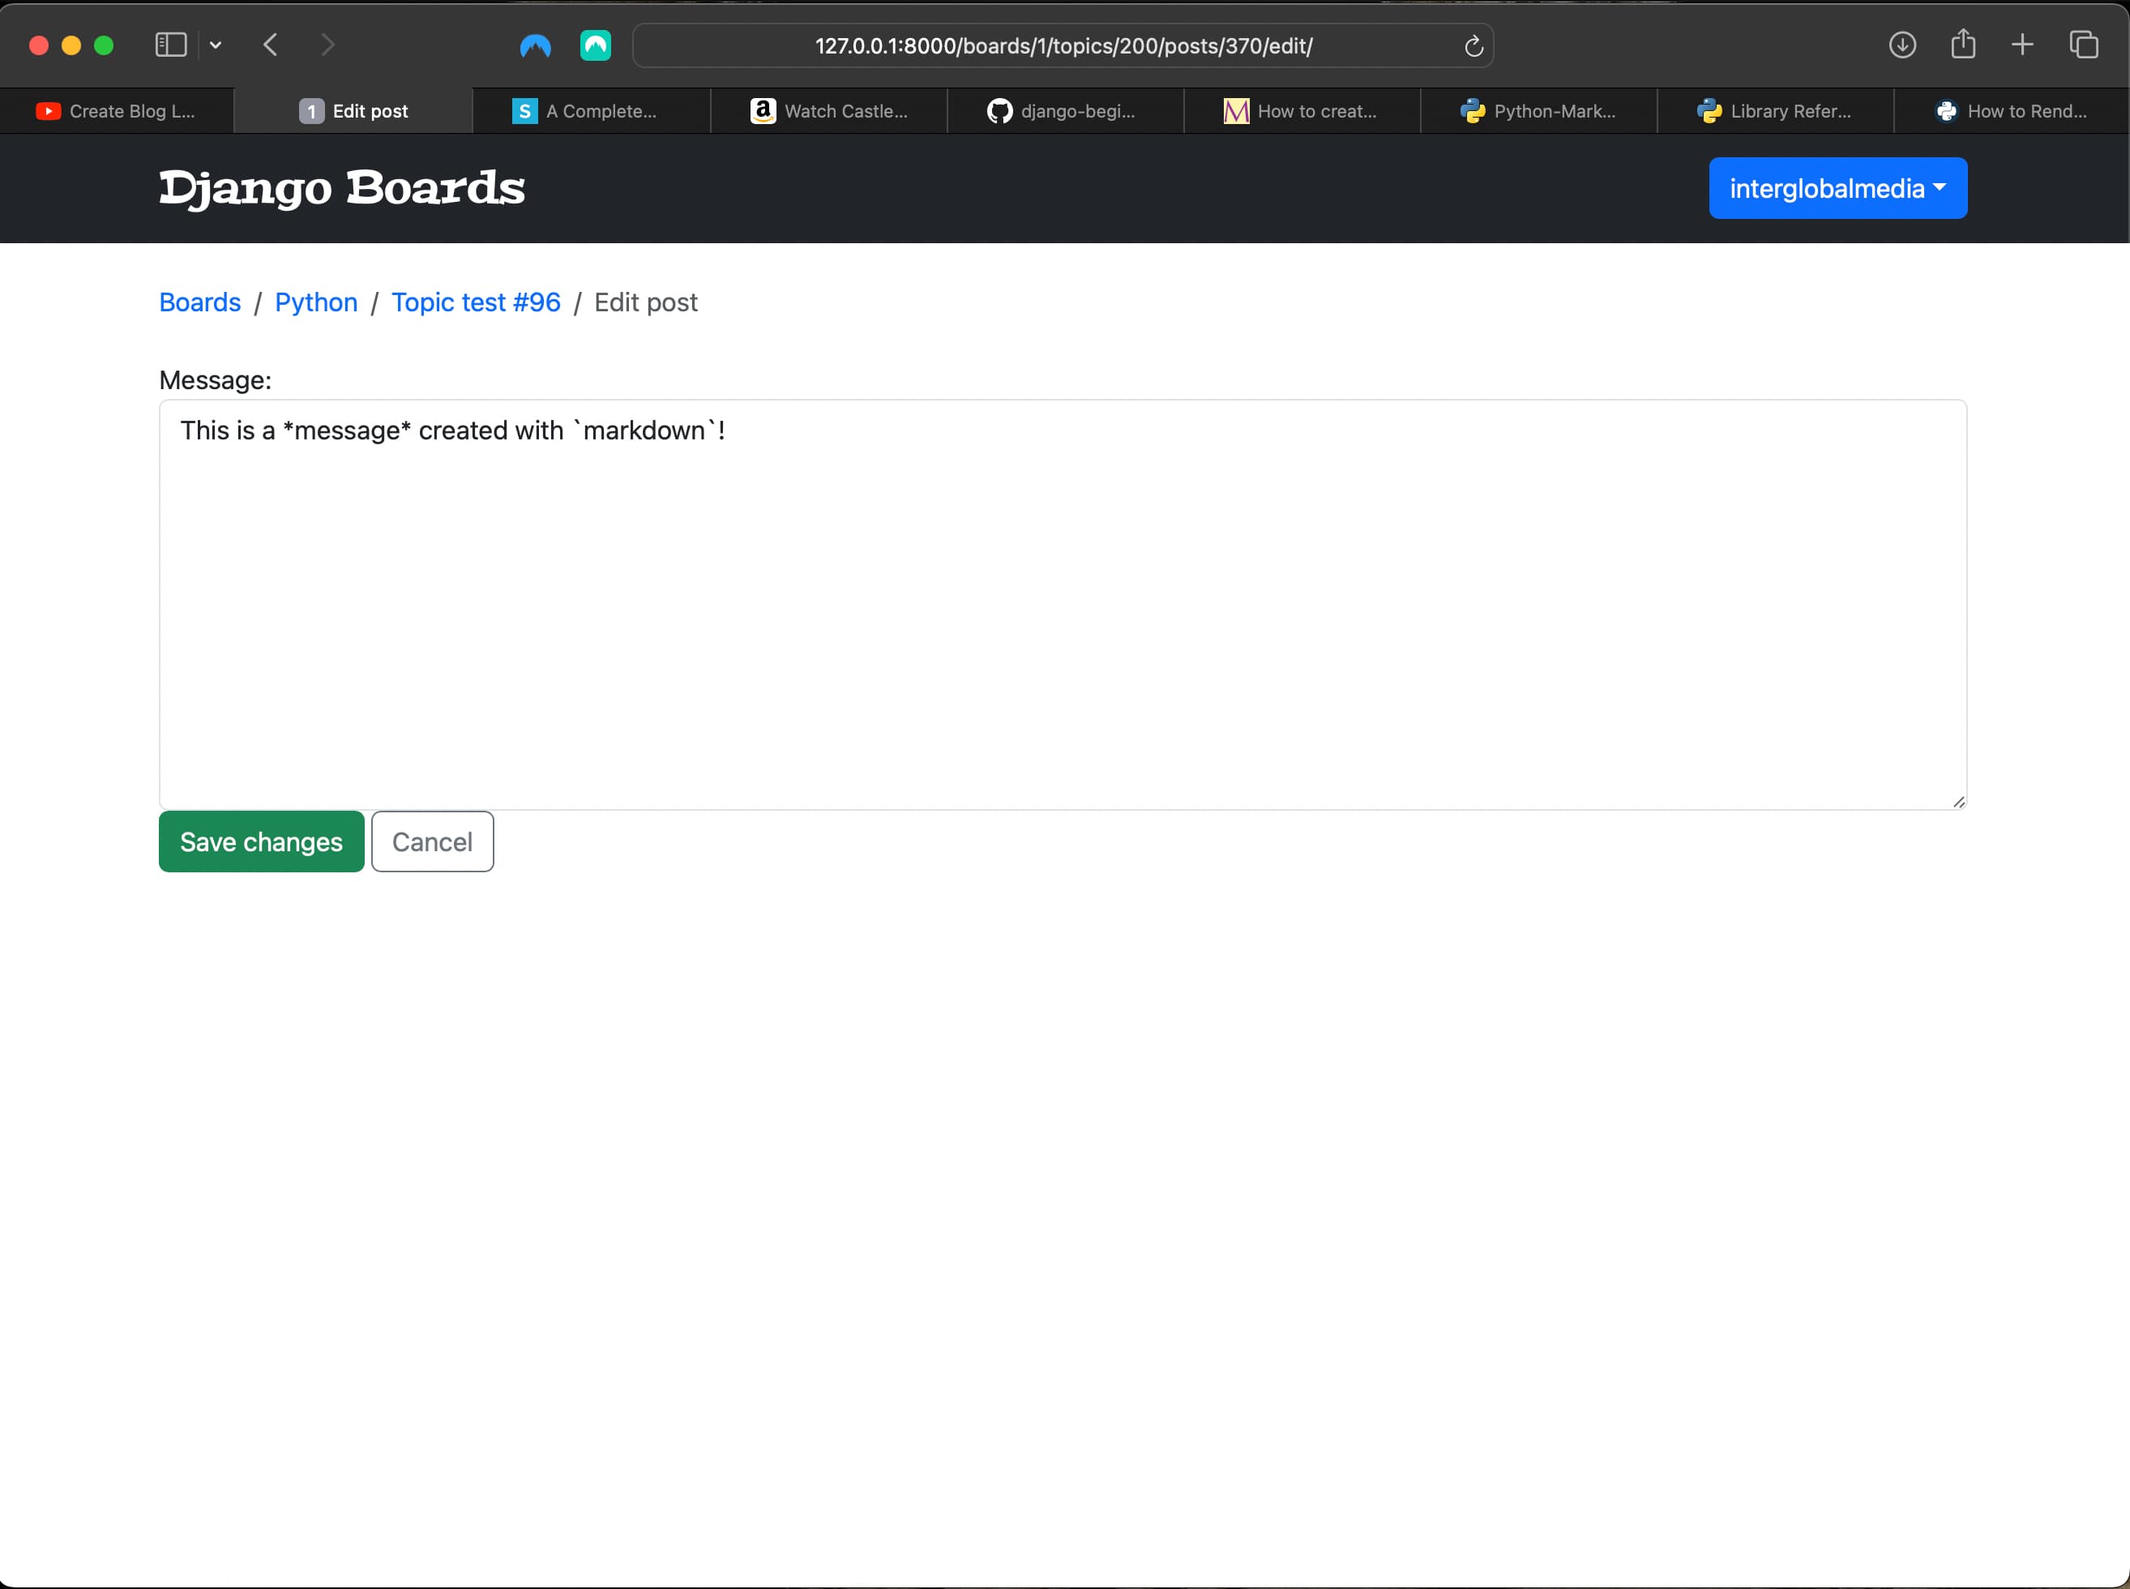Open the Python breadcrumb link
This screenshot has width=2130, height=1589.
click(x=316, y=302)
